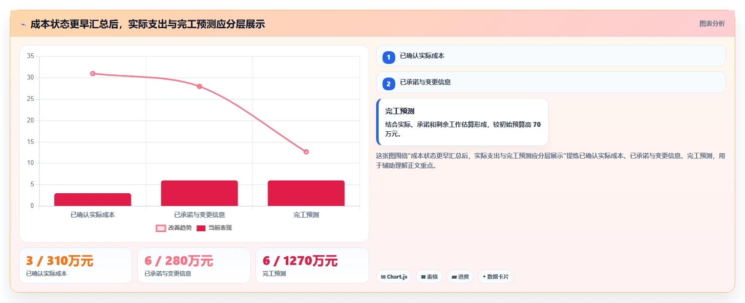Image resolution: width=745 pixels, height=303 pixels.
Task: Click the x-axis label 已承诺与变更信息
Action: click(x=199, y=215)
